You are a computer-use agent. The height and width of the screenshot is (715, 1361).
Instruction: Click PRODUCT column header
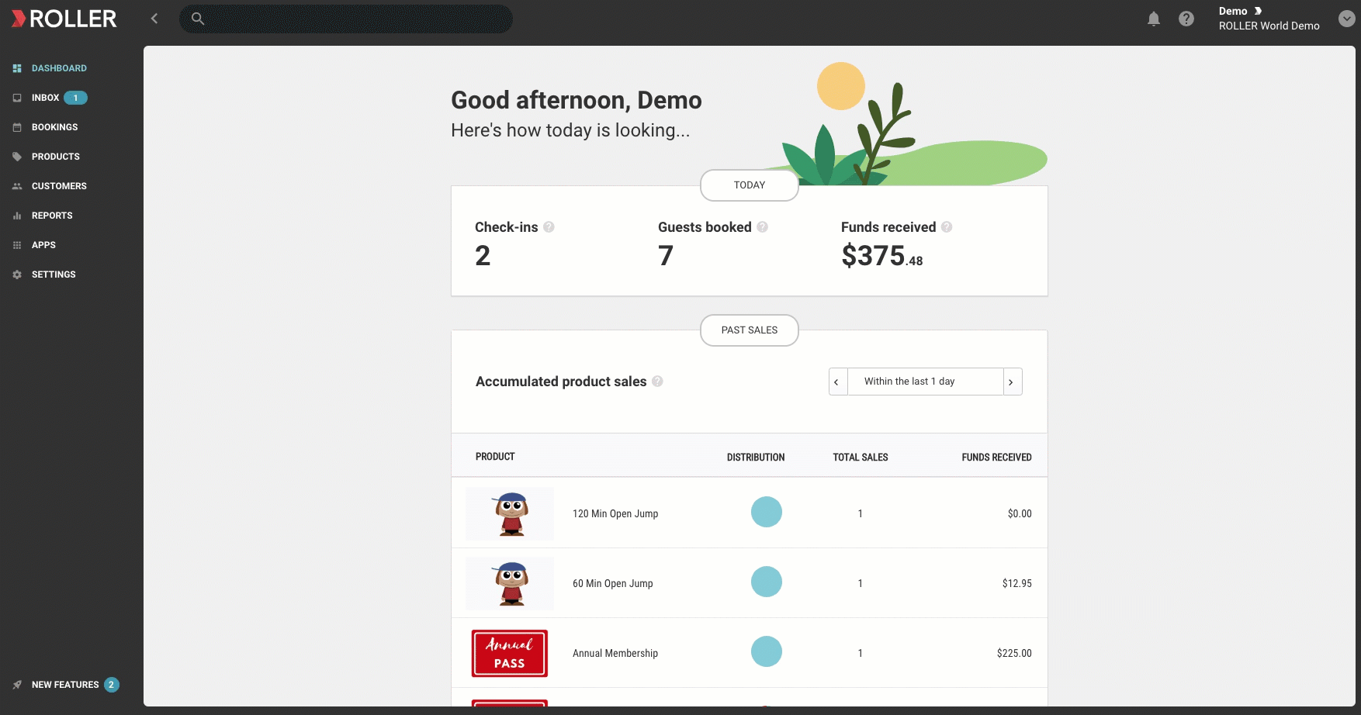tap(495, 457)
